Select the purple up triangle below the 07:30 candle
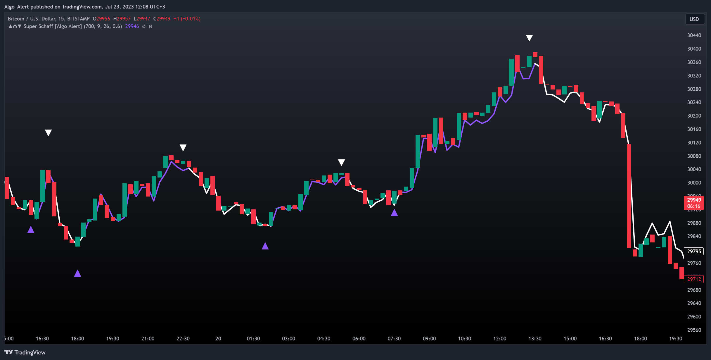 pyautogui.click(x=394, y=213)
